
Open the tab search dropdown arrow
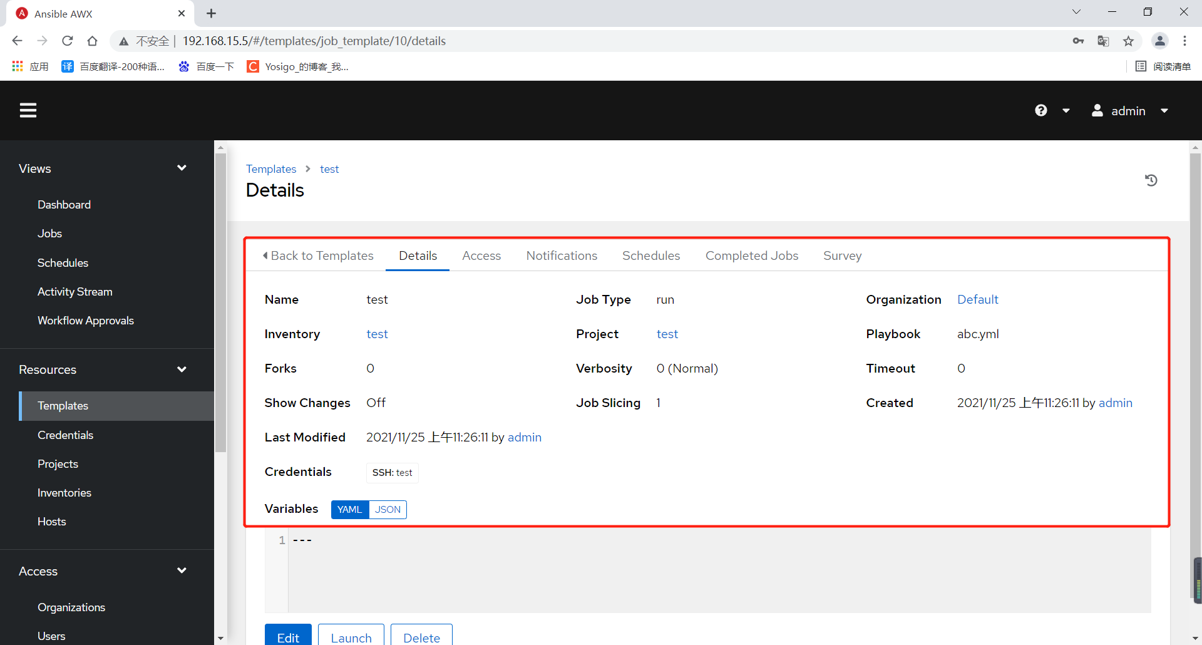point(1076,11)
